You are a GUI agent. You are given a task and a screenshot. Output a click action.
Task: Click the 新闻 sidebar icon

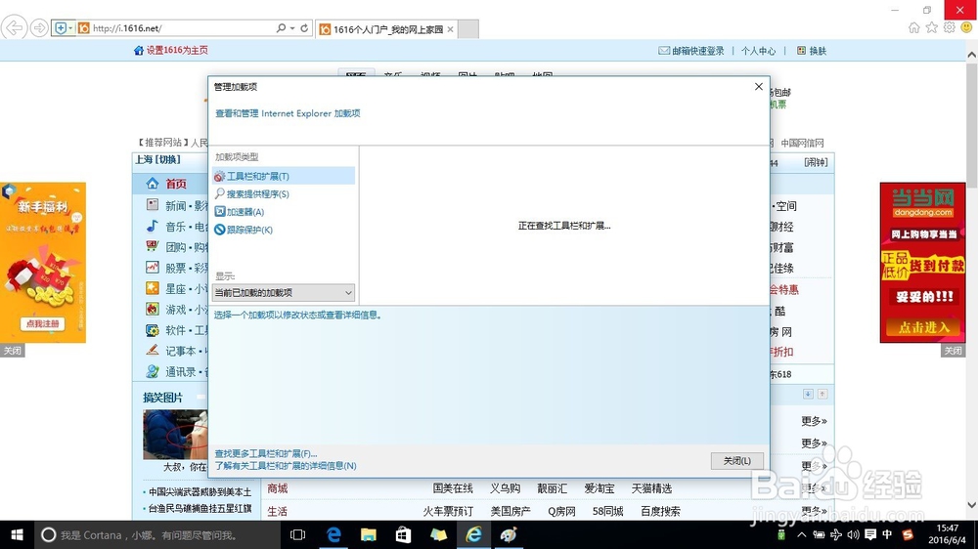(x=153, y=204)
